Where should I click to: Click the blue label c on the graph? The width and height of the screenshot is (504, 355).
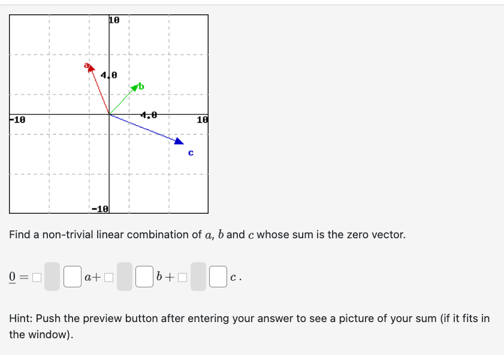pos(191,153)
